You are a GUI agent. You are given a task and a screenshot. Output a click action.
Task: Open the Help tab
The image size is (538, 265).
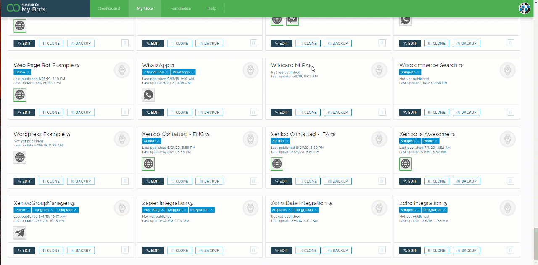(212, 8)
